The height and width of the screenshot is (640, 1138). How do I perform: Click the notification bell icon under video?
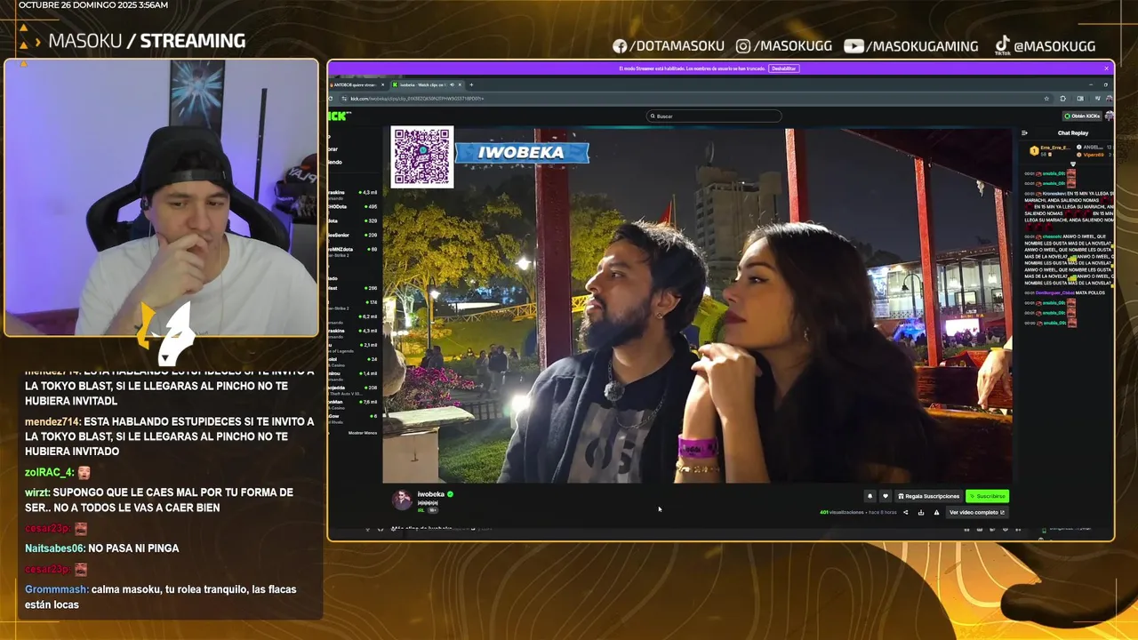point(870,496)
